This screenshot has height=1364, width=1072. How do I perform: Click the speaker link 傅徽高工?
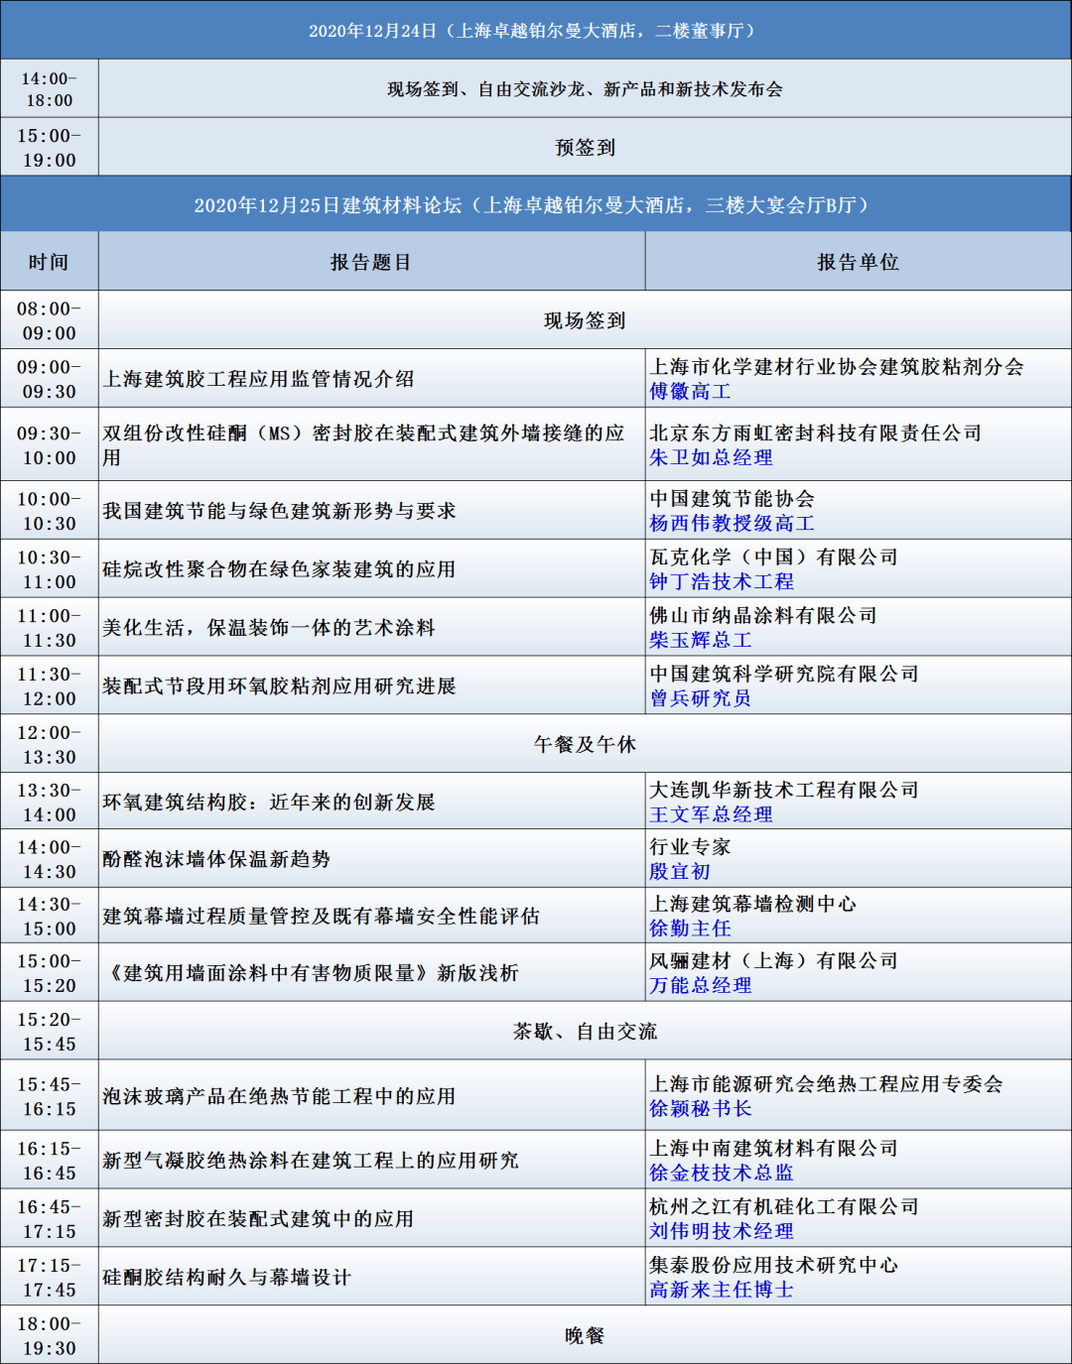point(690,392)
